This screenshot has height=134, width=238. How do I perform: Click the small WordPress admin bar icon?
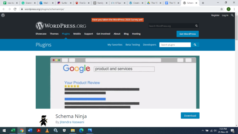(x=3, y=15)
